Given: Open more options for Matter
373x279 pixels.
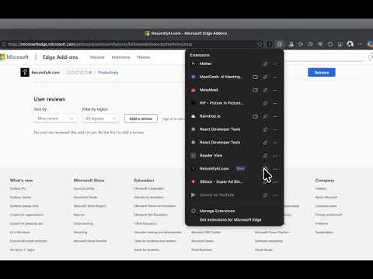Looking at the screenshot, I should pyautogui.click(x=275, y=64).
